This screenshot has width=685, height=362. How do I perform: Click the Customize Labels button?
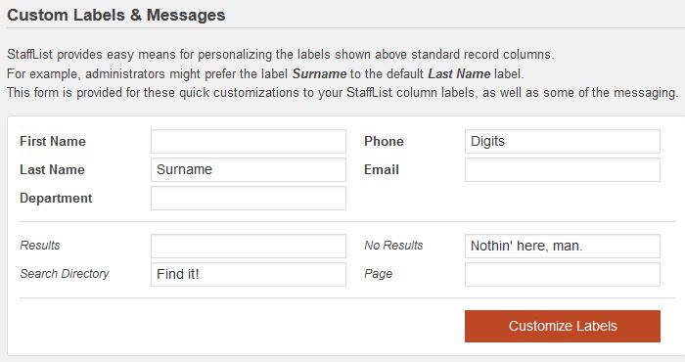[x=563, y=326]
